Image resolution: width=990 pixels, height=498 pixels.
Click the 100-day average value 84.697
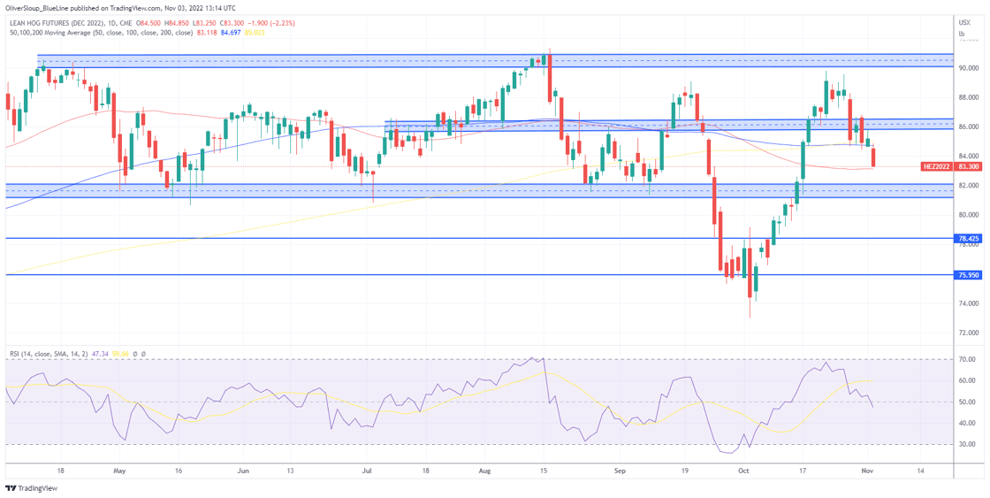coord(229,32)
